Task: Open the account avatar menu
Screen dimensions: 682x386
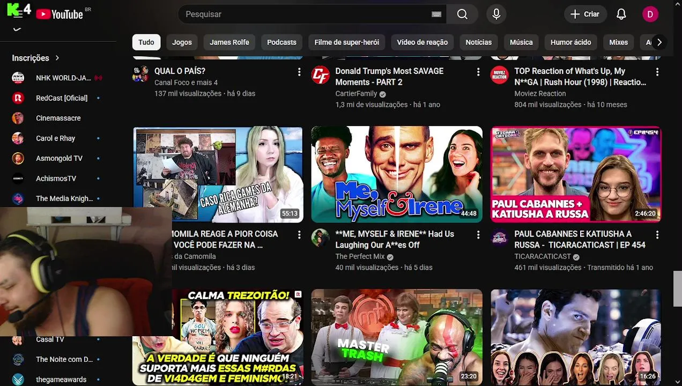Action: (650, 14)
